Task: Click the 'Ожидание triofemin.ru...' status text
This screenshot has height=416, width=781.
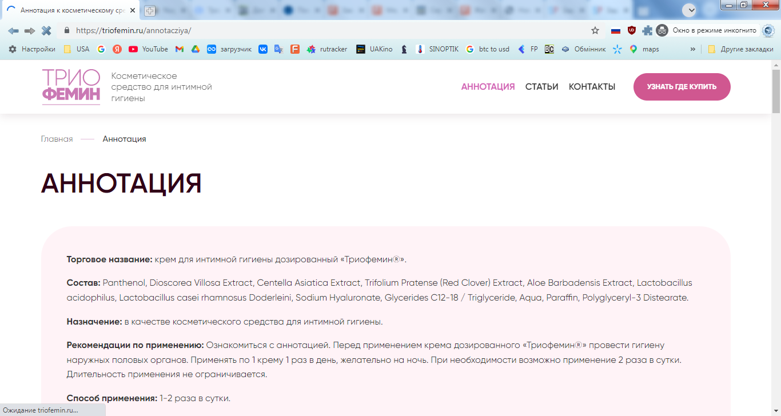Action: (x=41, y=410)
